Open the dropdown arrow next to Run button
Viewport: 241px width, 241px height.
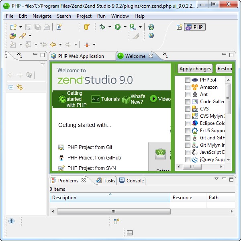(125, 27)
